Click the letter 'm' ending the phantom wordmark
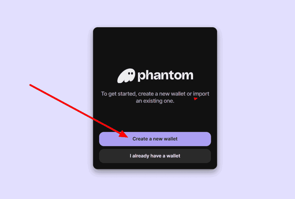Screen dimensions: 295x199 (x=188, y=75)
